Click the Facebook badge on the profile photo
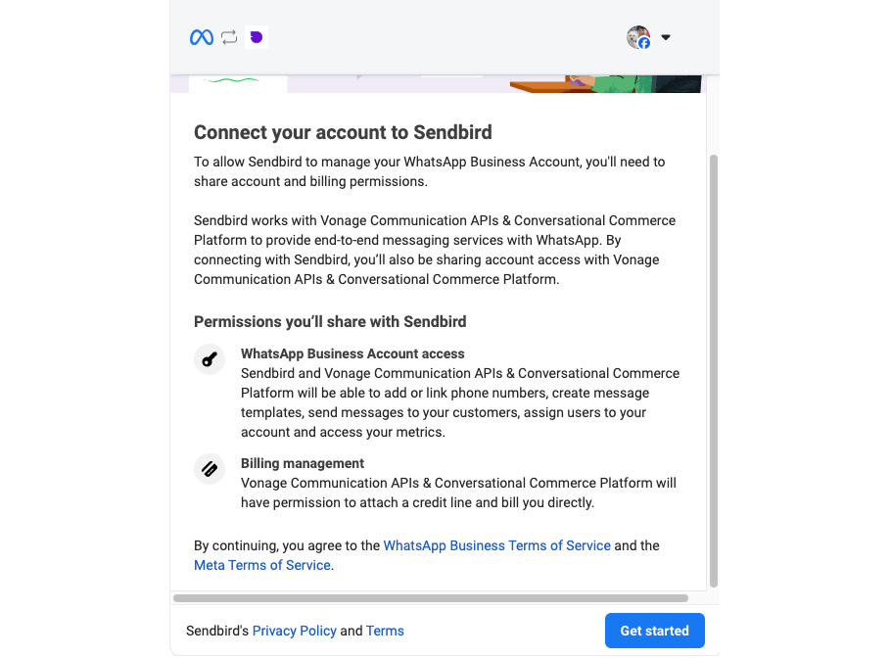This screenshot has width=891, height=658. pyautogui.click(x=644, y=43)
